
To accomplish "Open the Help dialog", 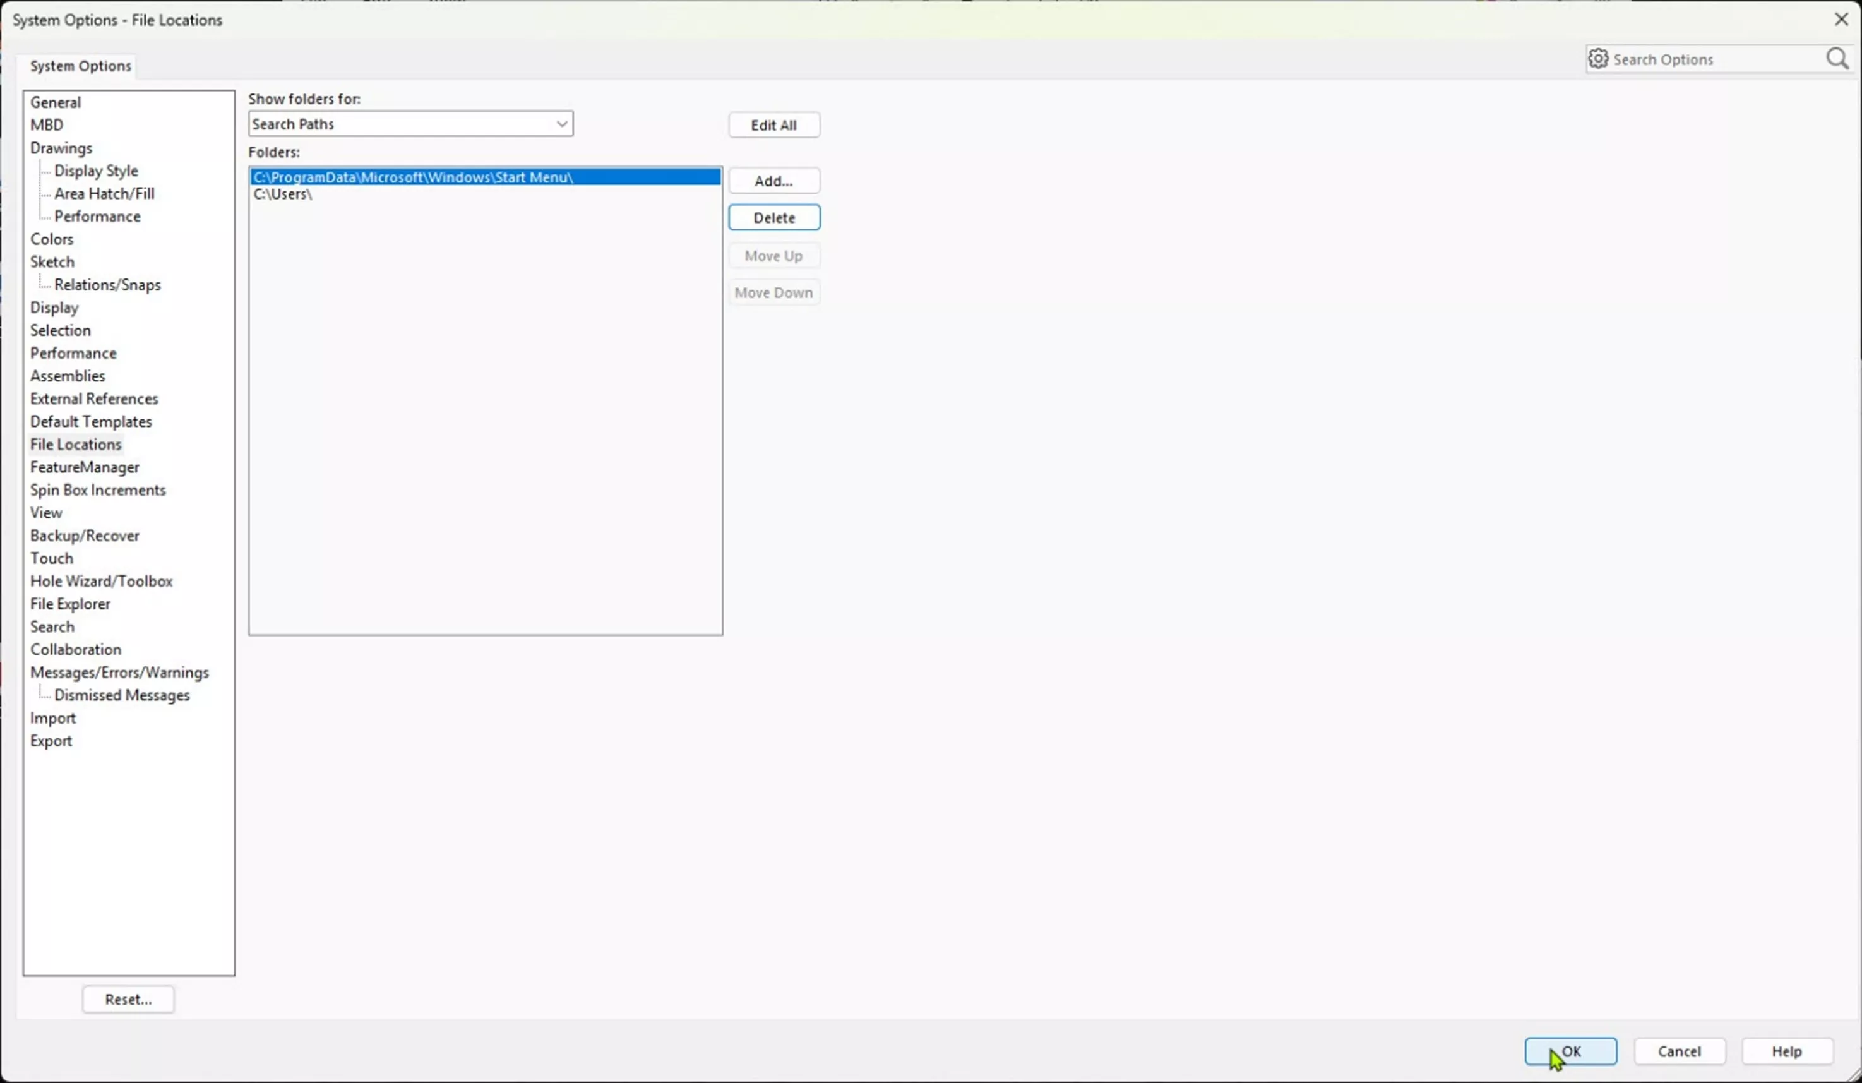I will tap(1787, 1051).
